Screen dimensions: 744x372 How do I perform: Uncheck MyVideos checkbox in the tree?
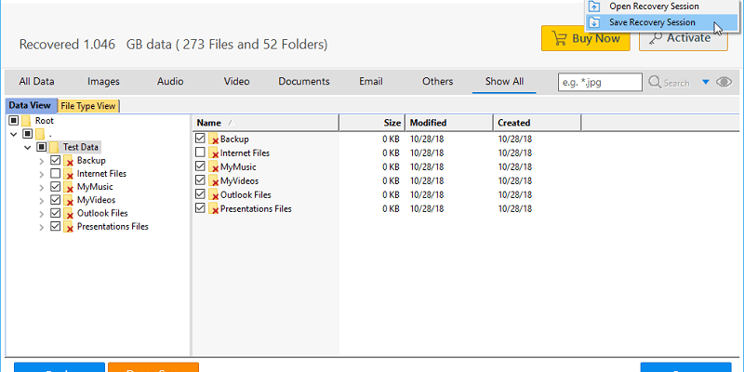tap(56, 200)
